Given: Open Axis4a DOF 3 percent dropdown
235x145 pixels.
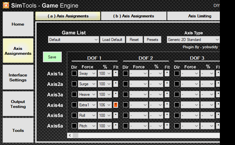Looking at the screenshot, I should pyautogui.click(x=207, y=105).
